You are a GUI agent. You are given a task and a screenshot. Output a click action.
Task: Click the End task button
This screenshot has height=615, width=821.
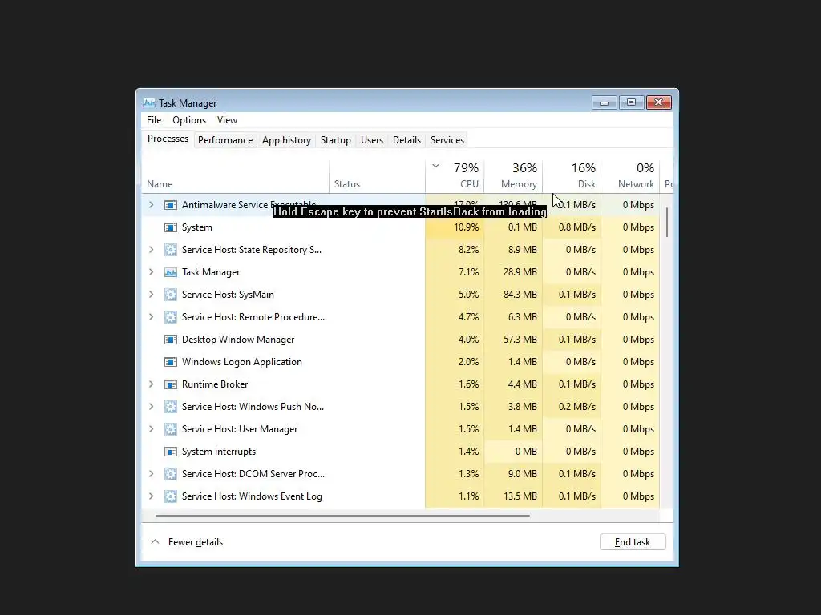(633, 542)
